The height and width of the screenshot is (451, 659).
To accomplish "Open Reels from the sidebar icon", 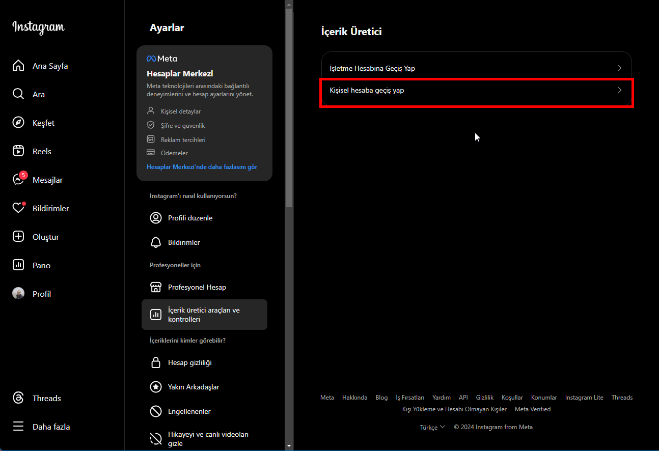I will point(18,151).
